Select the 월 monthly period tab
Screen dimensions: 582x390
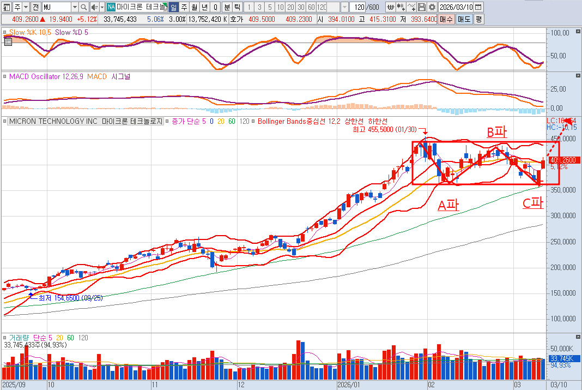pyautogui.click(x=194, y=7)
